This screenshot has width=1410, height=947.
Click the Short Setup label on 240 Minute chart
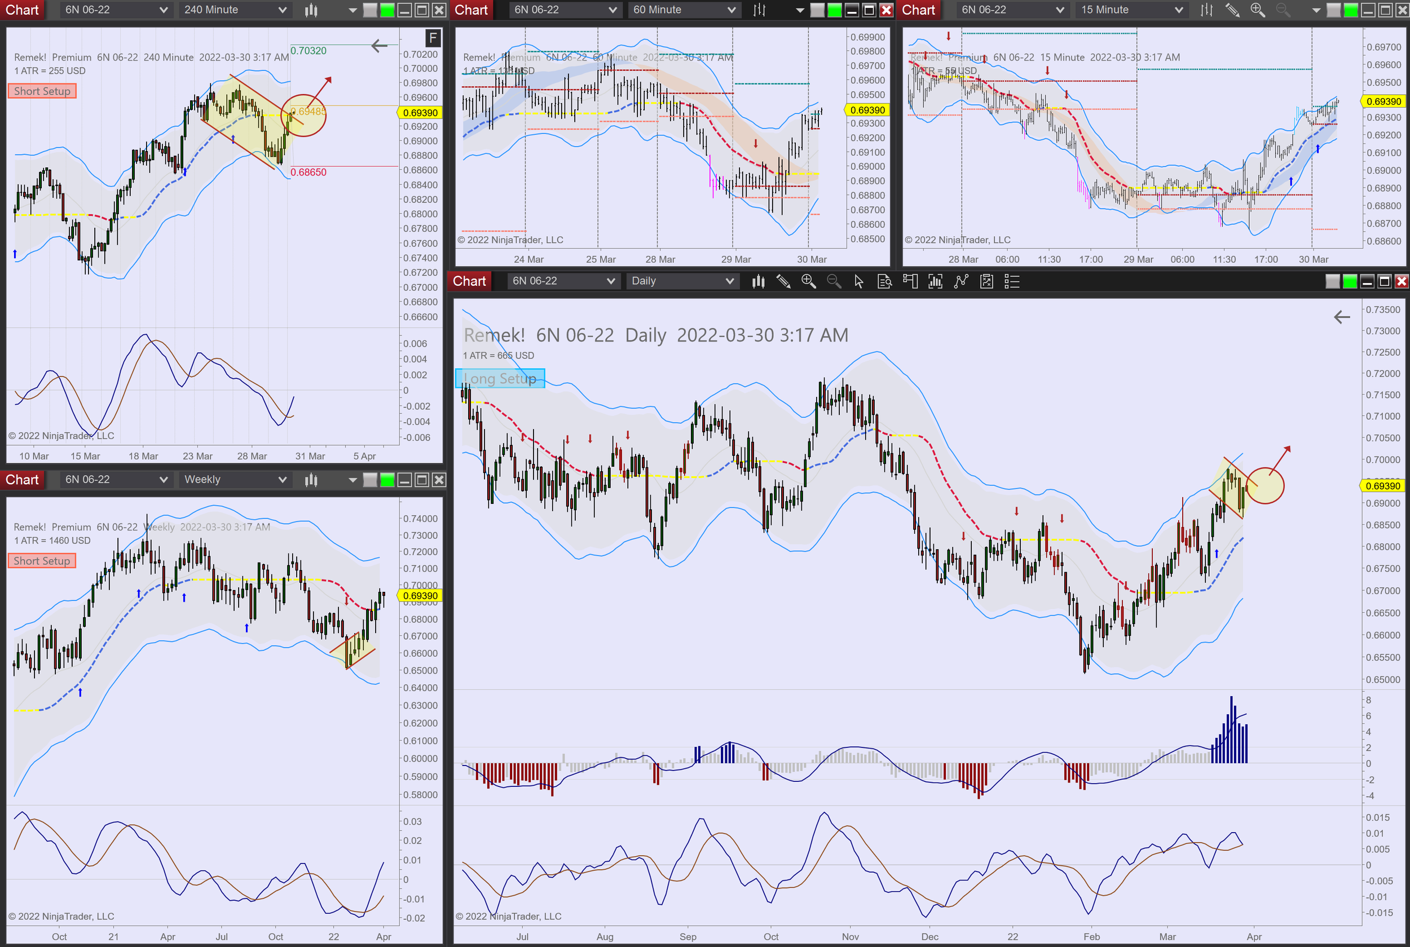coord(42,91)
